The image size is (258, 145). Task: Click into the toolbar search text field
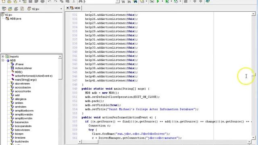tap(100, 2)
